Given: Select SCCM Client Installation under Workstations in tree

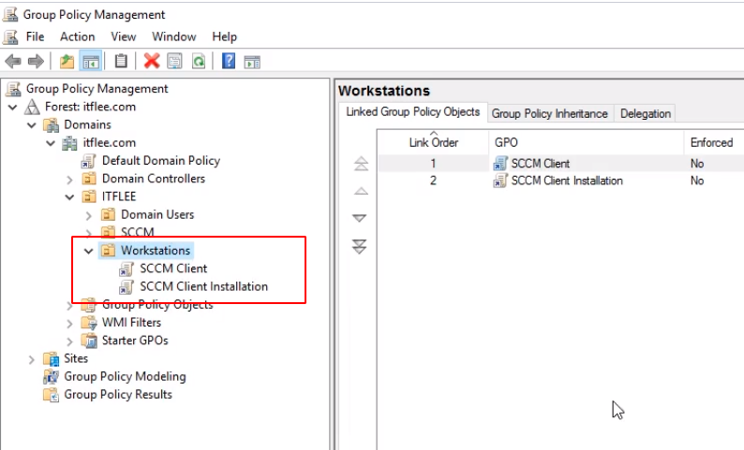Looking at the screenshot, I should [x=204, y=286].
